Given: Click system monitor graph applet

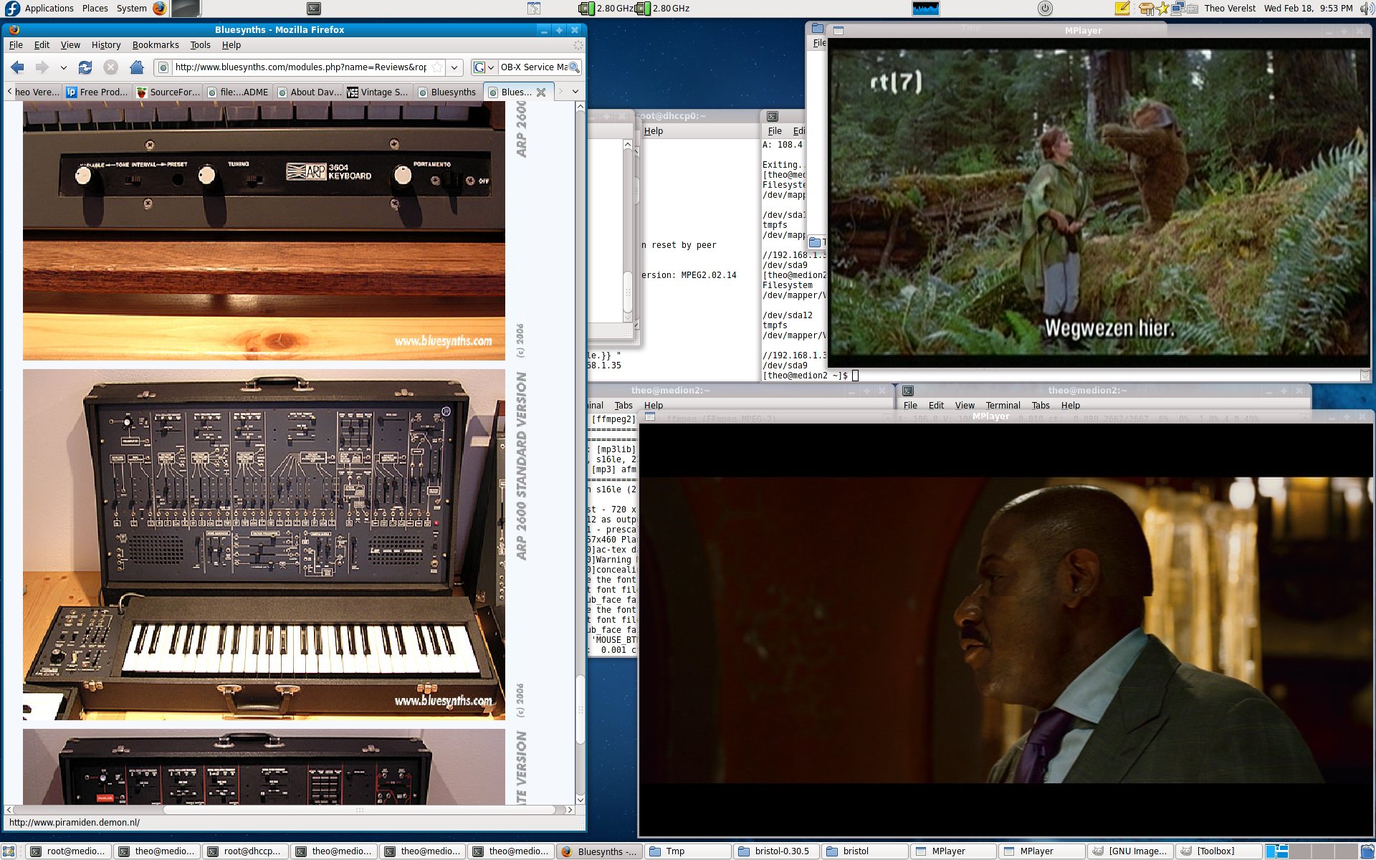Looking at the screenshot, I should click(925, 9).
